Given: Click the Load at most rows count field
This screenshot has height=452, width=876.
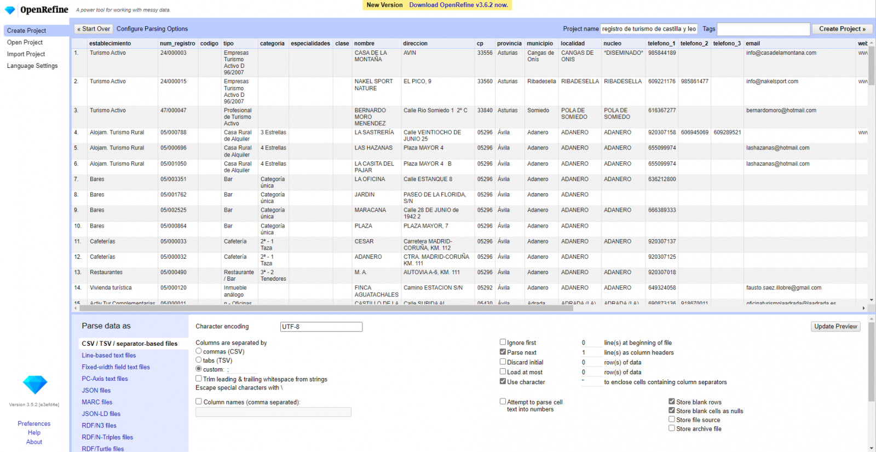Looking at the screenshot, I should 591,372.
